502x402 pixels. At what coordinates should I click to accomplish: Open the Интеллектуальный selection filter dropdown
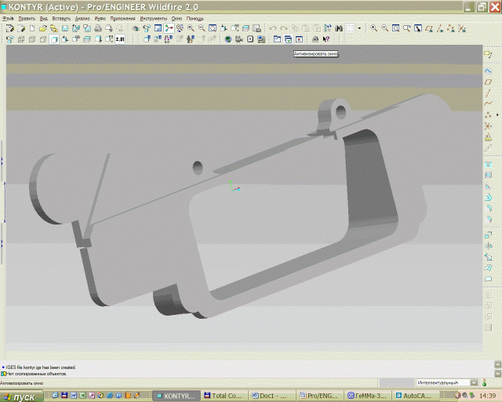[x=474, y=382]
